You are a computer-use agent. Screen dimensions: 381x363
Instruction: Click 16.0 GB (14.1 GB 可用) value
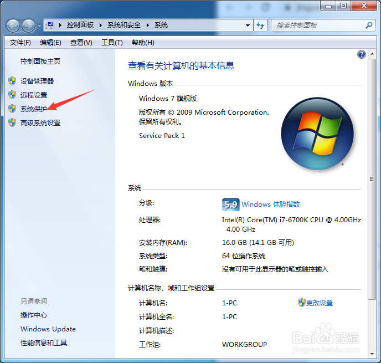coord(258,242)
